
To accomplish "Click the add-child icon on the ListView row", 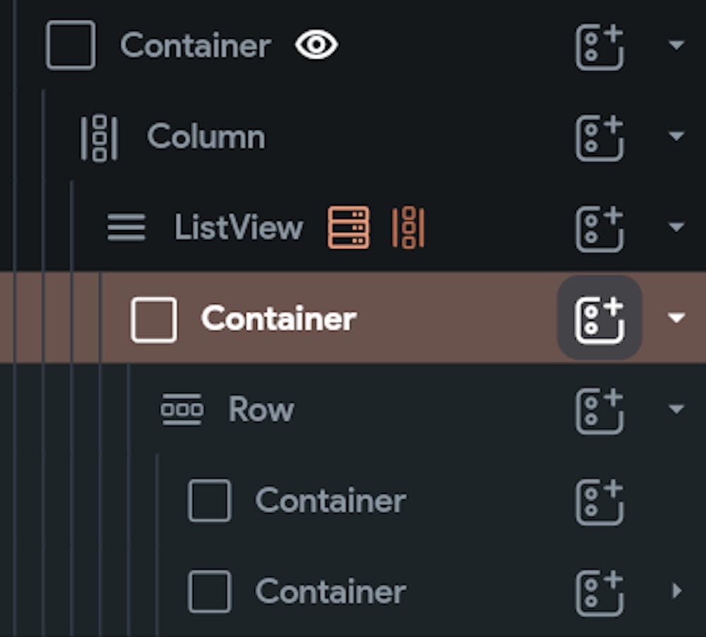I will 599,227.
